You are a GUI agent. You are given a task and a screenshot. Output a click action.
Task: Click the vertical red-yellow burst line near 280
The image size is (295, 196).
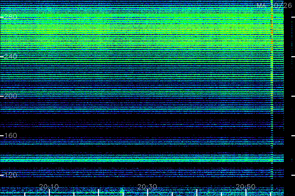[x=272, y=34]
